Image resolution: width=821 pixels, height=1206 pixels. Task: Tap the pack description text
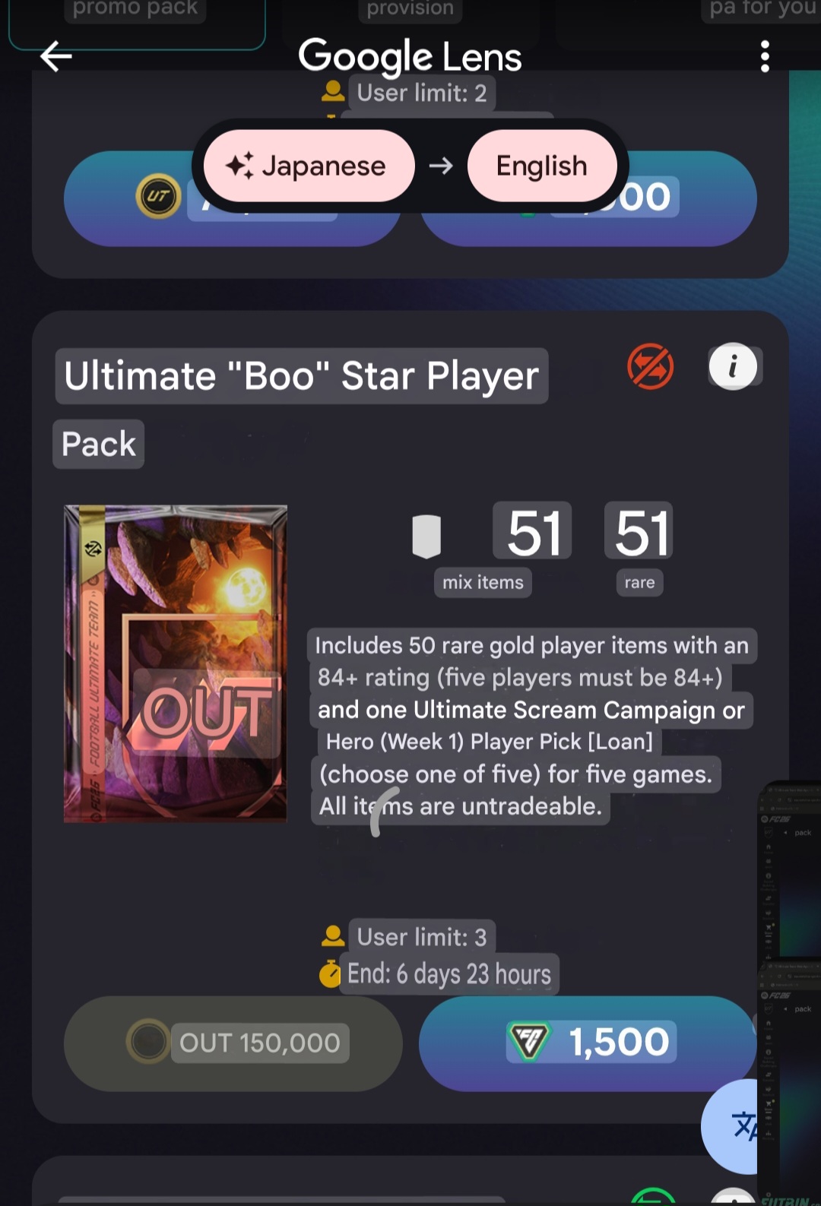pos(531,726)
